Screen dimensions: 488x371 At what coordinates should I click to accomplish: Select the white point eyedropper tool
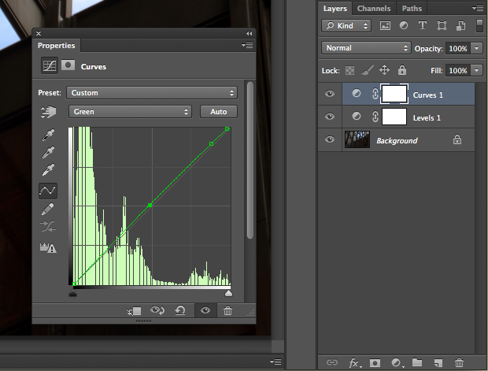point(48,170)
